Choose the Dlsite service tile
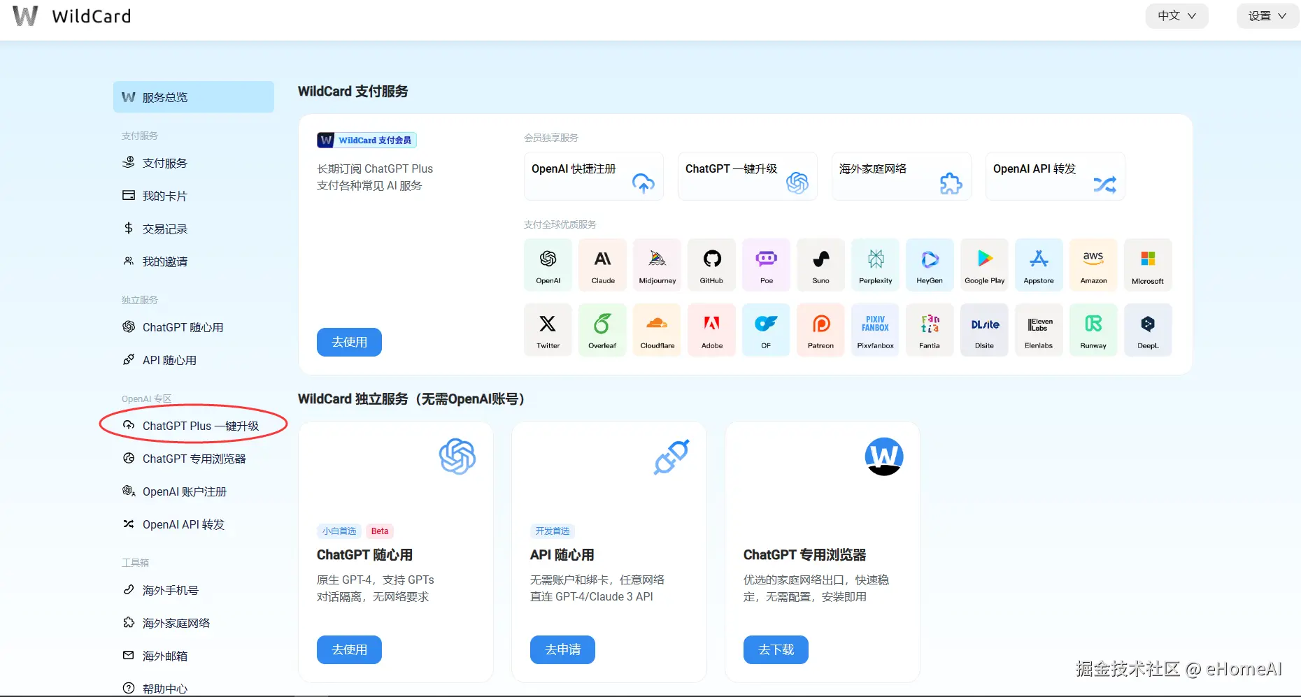1301x697 pixels. (x=985, y=329)
